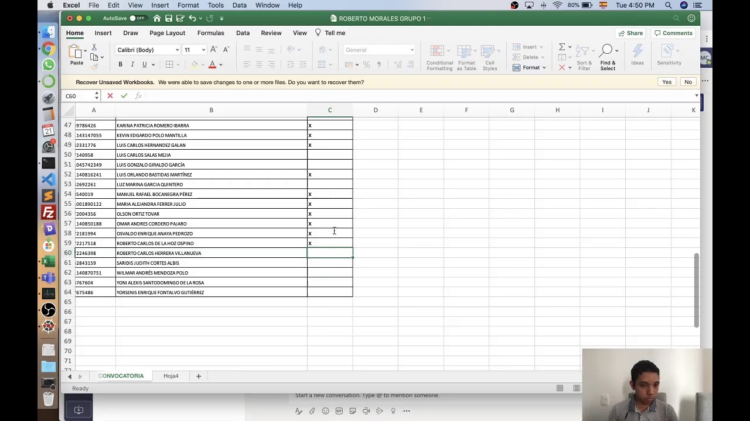Click the vertical scrollbar thumb

click(x=696, y=291)
